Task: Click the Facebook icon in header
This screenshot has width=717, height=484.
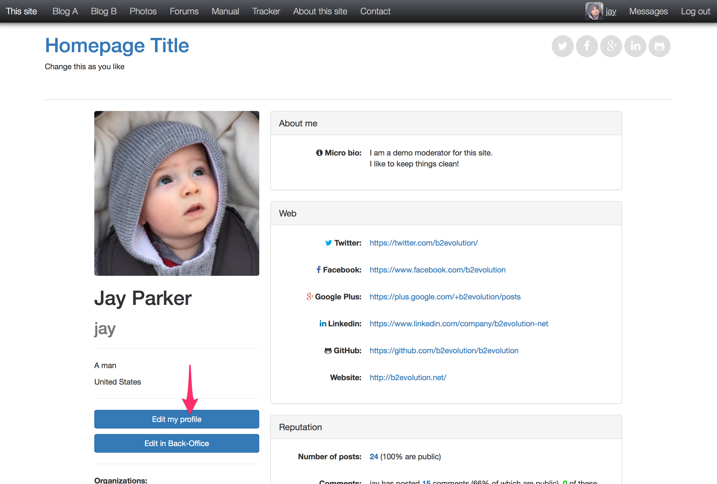Action: pyautogui.click(x=587, y=46)
